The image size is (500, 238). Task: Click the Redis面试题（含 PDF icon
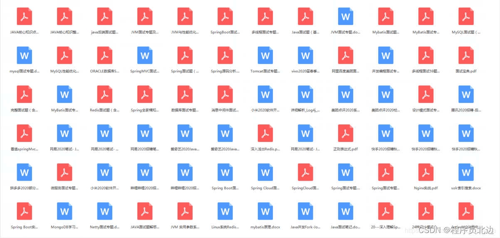[x=105, y=94]
